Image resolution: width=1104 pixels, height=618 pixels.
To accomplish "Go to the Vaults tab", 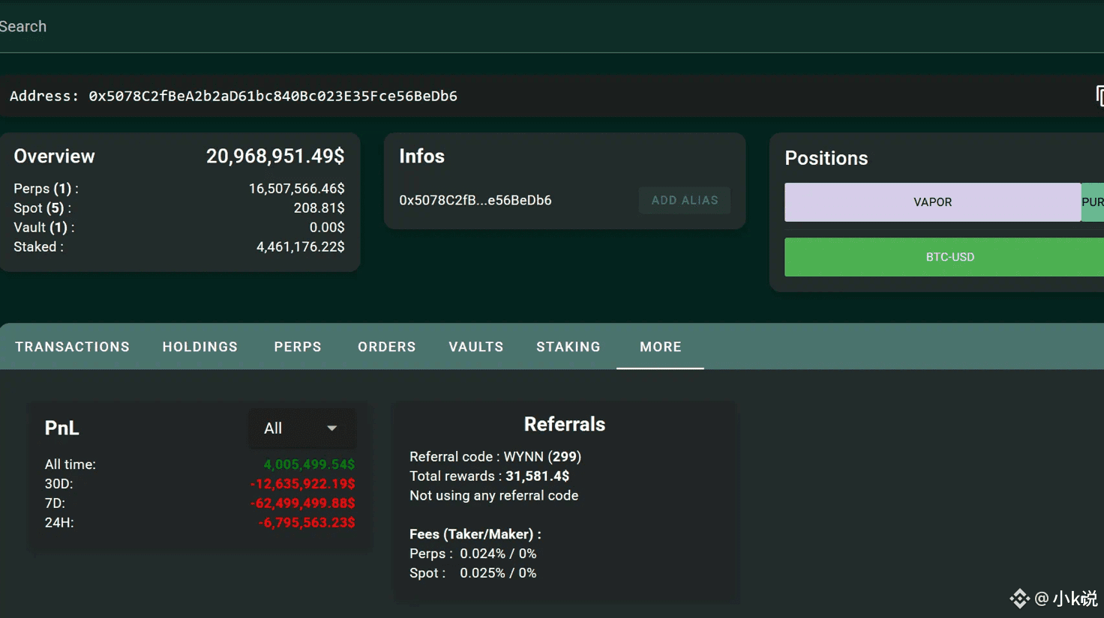I will pos(476,347).
